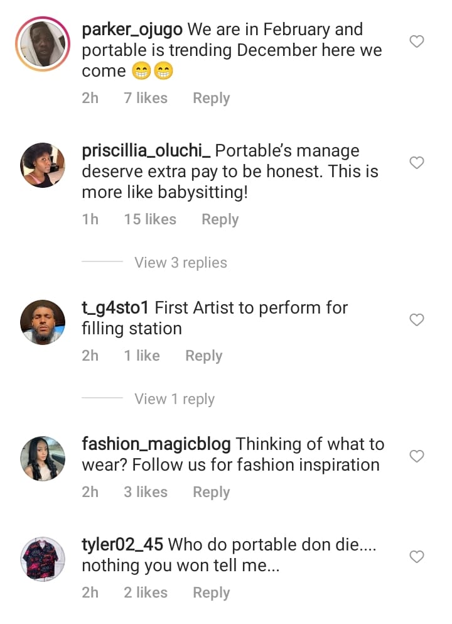Heart the fashion_magicblog comment
This screenshot has height=624, width=452.
click(417, 456)
